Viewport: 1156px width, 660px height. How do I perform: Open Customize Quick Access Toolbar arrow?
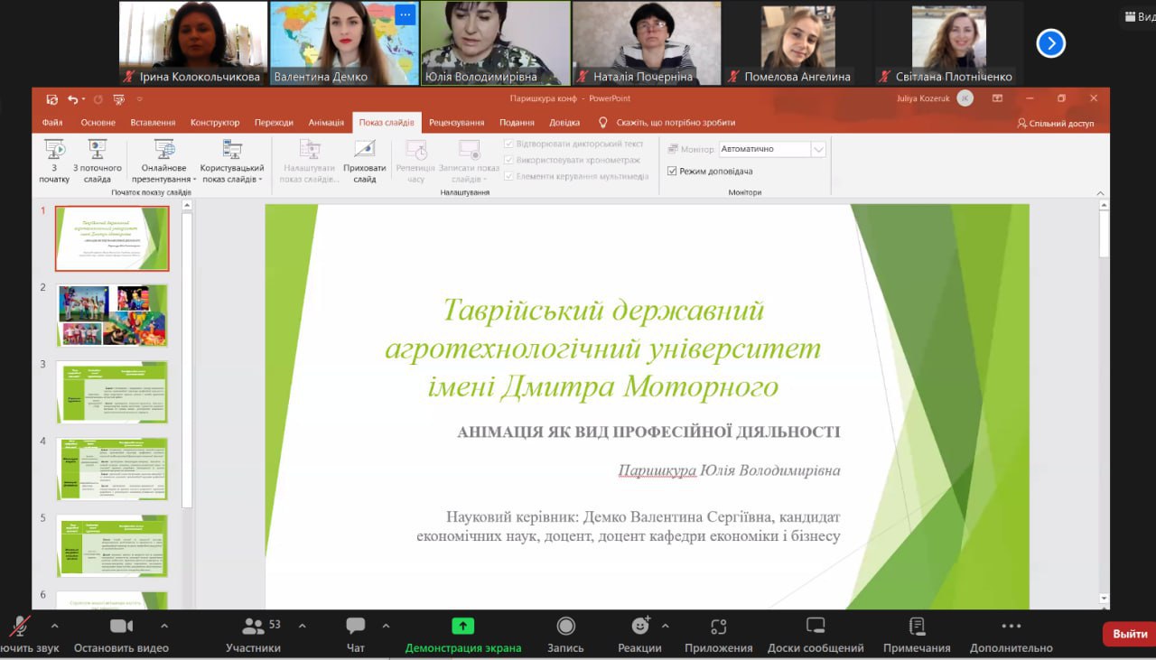tap(140, 99)
